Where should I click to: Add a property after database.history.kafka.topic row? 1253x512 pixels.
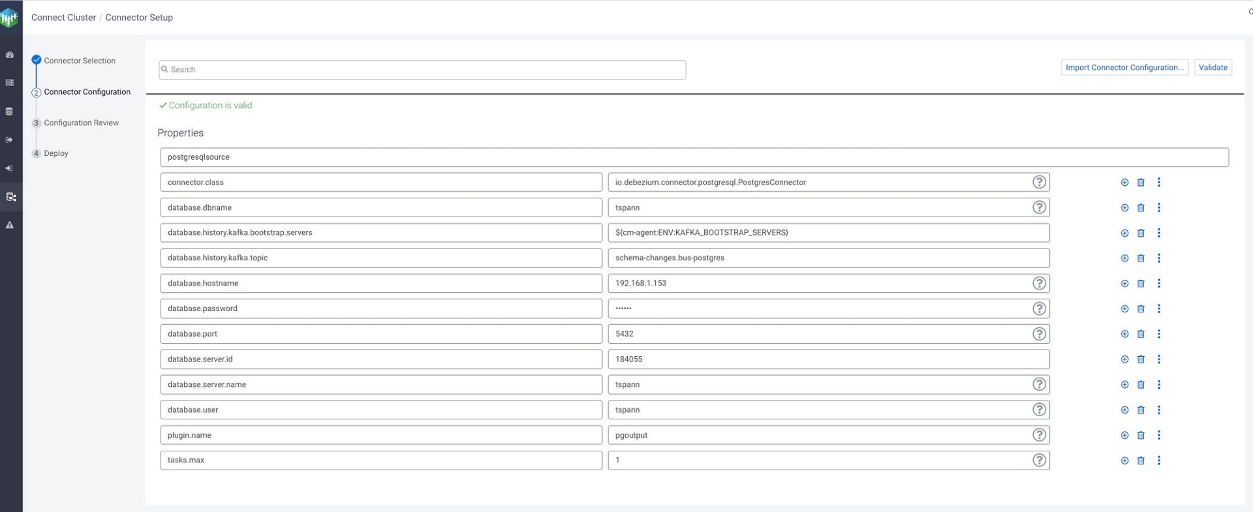[x=1124, y=258]
